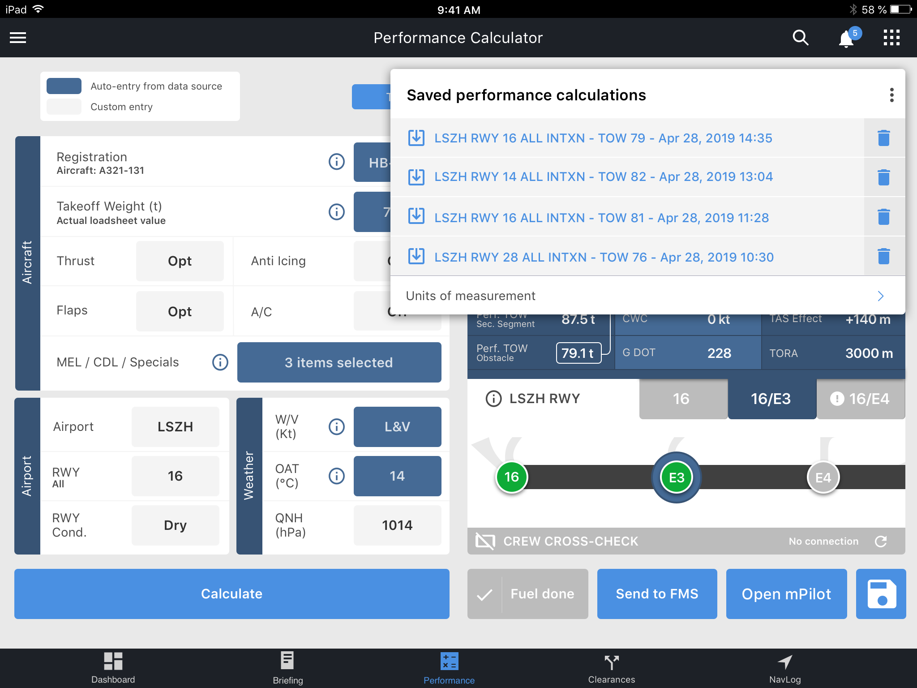
Task: Delete saved RWY 14 TOW 82 calculation
Action: click(x=883, y=177)
